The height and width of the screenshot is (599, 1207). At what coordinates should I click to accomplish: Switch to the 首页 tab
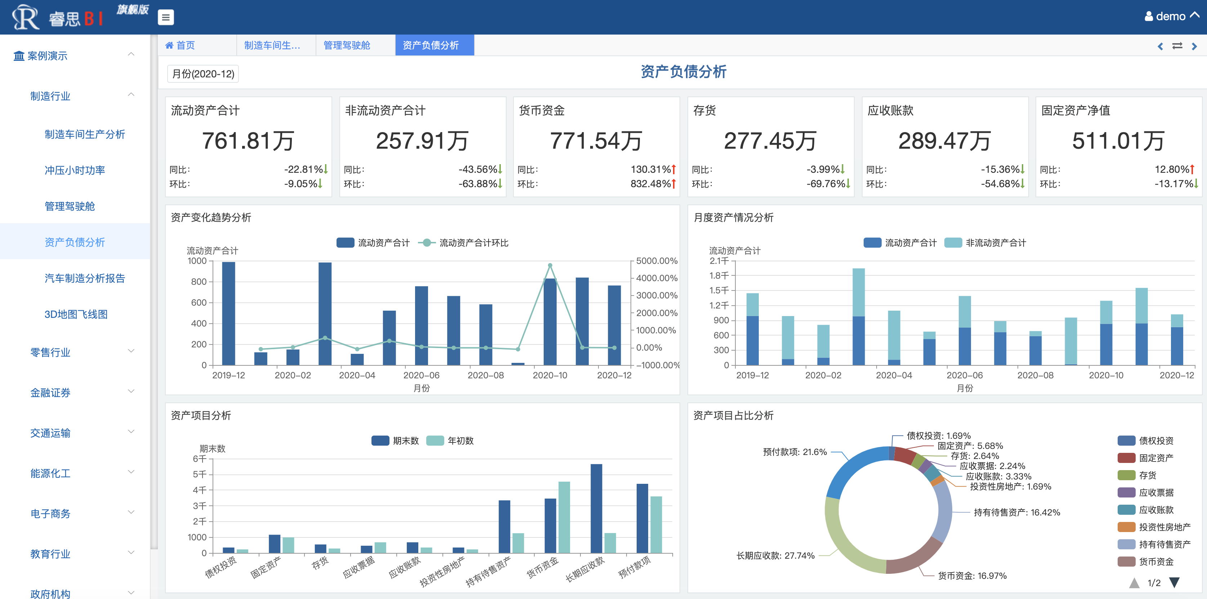[x=197, y=45]
